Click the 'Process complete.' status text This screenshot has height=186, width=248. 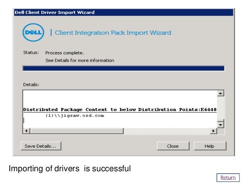coord(65,53)
